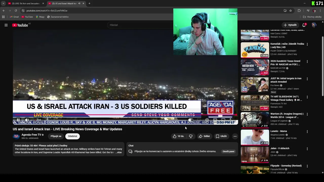Open Všechny záložky folder
This screenshot has width=324, height=182.
pos(312,17)
